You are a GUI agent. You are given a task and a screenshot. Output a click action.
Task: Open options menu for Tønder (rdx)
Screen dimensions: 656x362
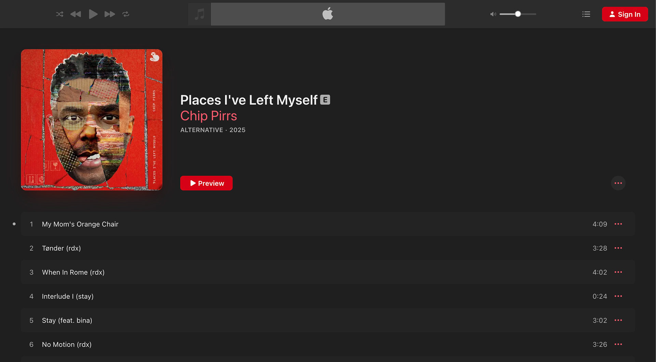pos(618,248)
